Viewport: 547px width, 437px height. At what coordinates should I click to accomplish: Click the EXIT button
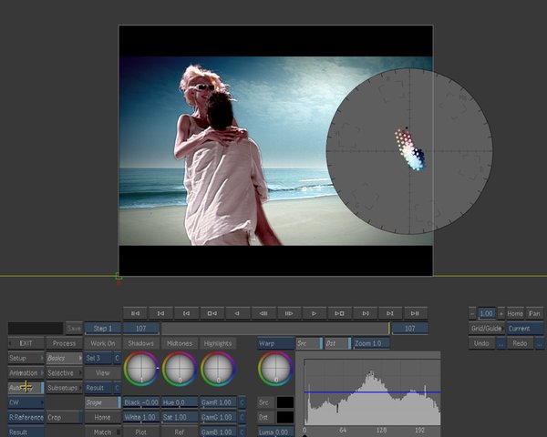pyautogui.click(x=25, y=343)
